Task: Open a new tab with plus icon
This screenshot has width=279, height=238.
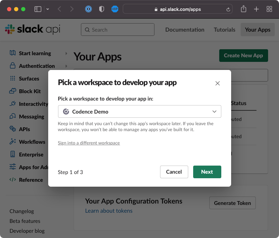Action: (x=256, y=9)
